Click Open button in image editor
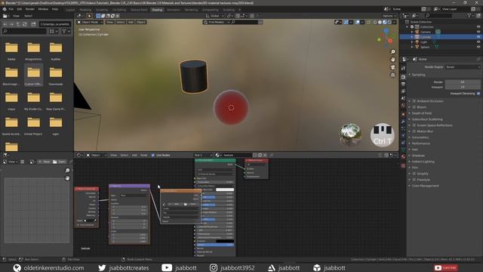This screenshot has width=483, height=272. point(60,162)
